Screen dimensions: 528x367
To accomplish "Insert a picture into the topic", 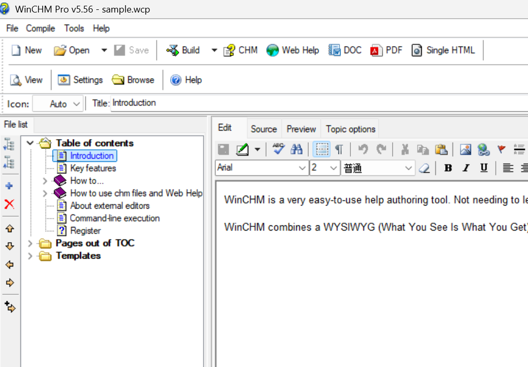I will pos(465,149).
